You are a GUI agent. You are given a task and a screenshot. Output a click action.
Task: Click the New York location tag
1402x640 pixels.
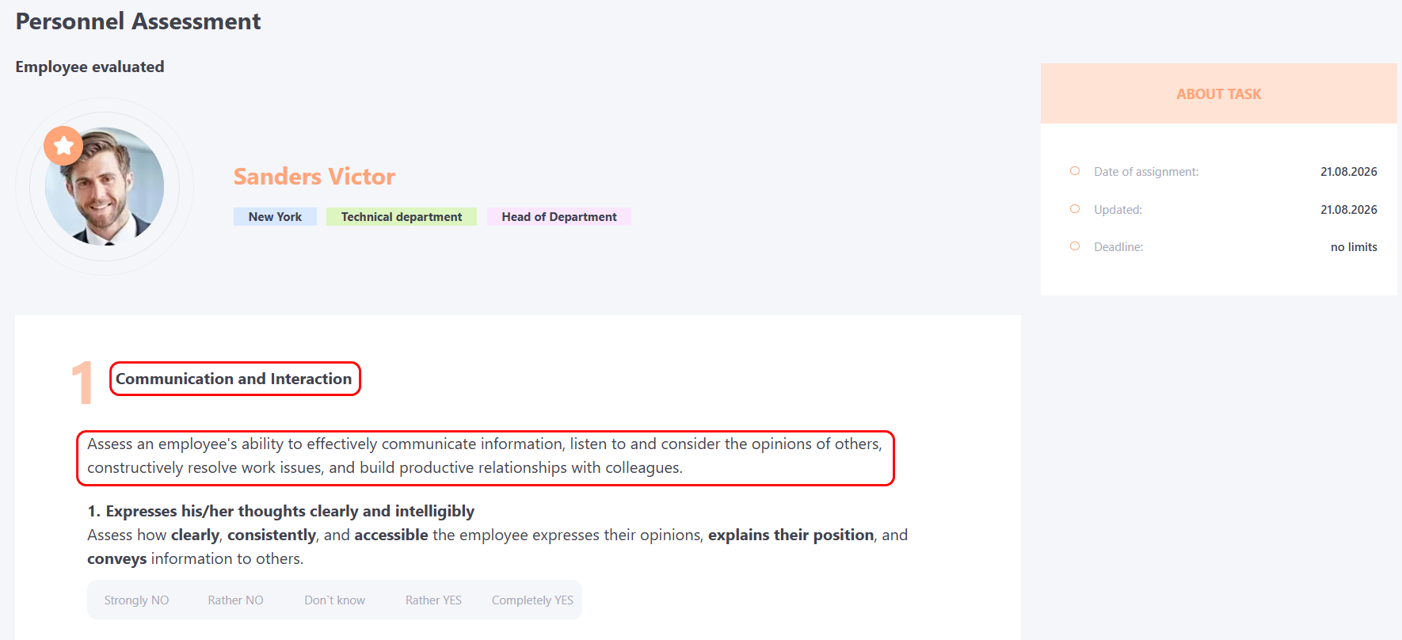pyautogui.click(x=275, y=217)
